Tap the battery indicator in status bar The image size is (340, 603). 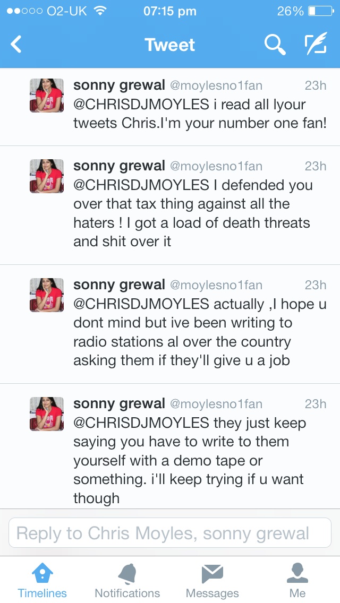[319, 11]
